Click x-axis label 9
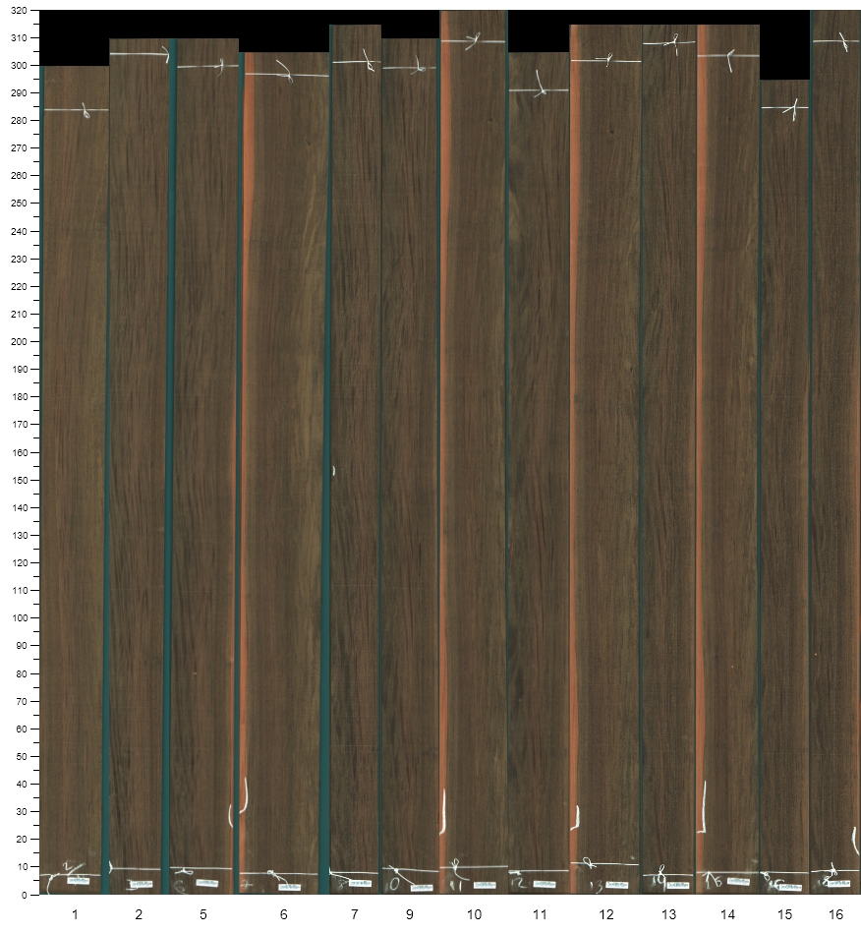This screenshot has width=861, height=934. (410, 914)
